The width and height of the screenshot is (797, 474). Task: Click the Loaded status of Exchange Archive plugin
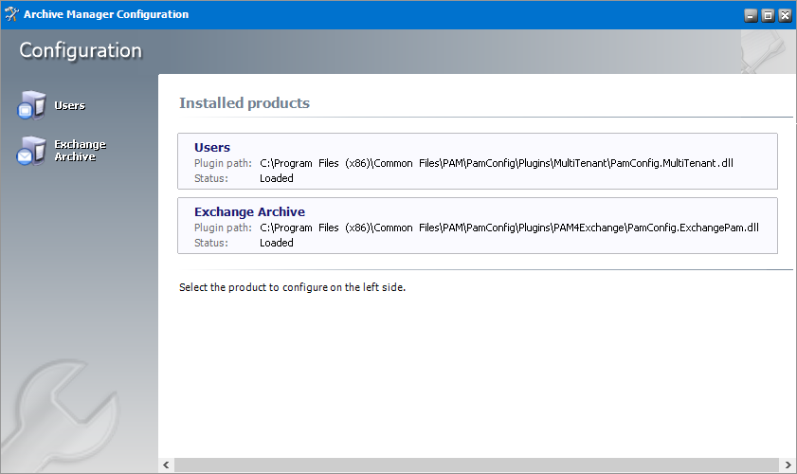(276, 243)
